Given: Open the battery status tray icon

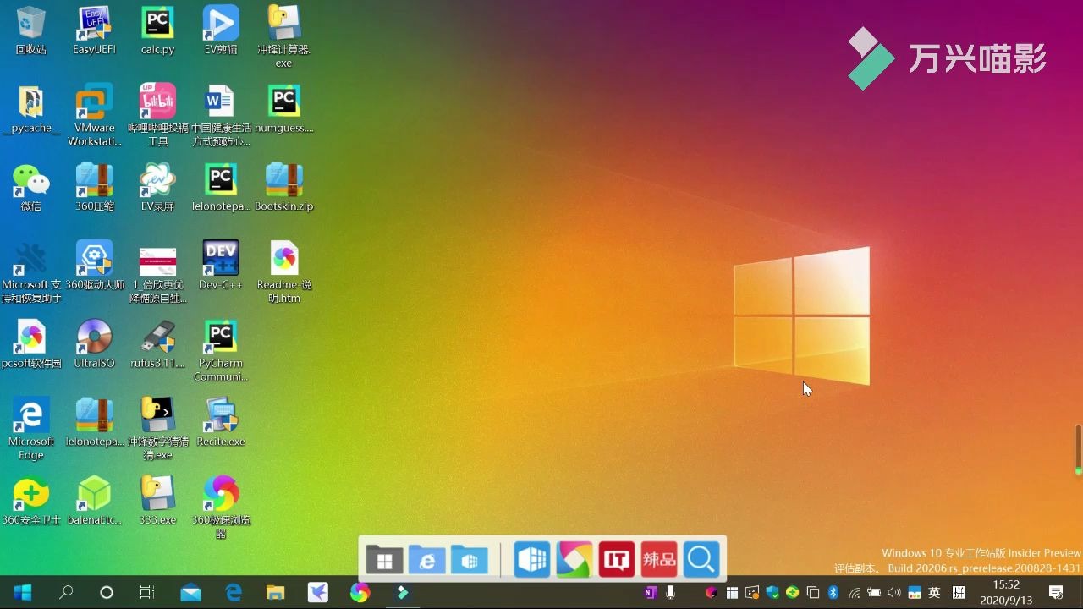Looking at the screenshot, I should (874, 593).
